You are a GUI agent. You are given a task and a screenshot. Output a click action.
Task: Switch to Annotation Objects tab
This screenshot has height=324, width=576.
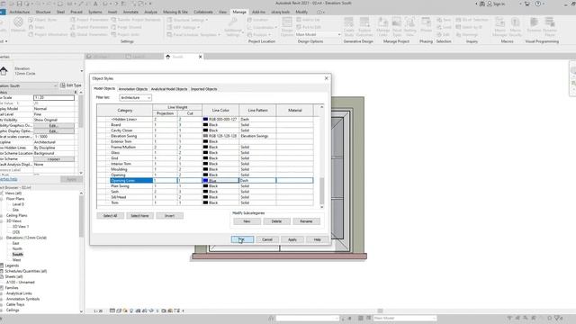(x=133, y=89)
